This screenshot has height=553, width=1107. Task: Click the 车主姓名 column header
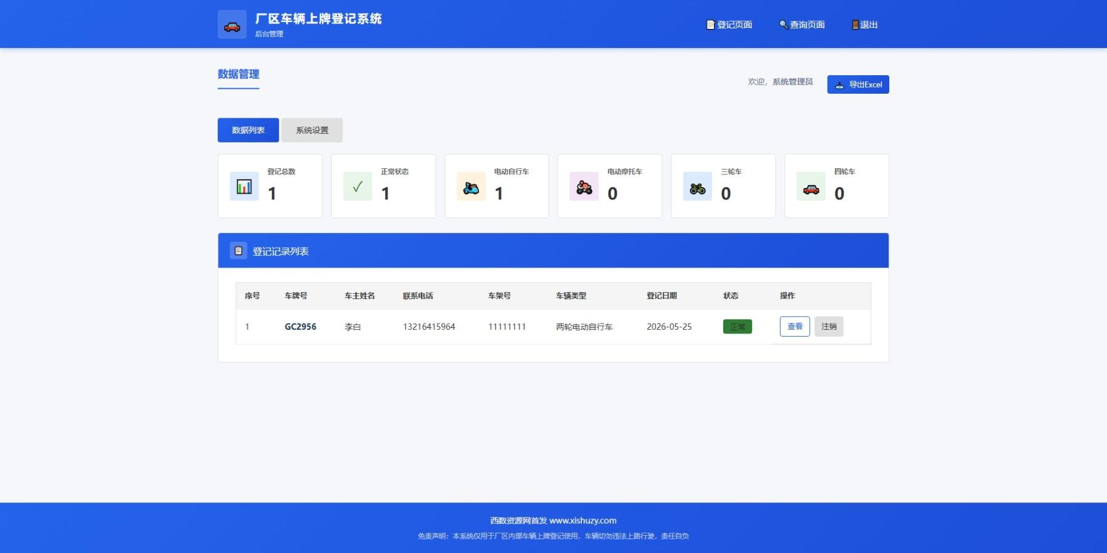point(360,296)
